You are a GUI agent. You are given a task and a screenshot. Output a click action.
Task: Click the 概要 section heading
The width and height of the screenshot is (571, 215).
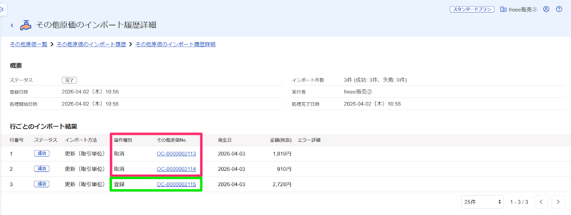[16, 66]
